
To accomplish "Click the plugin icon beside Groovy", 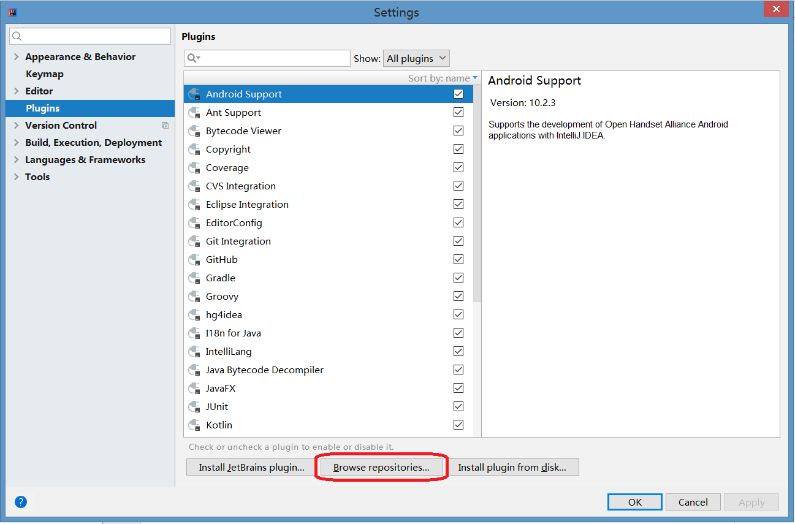I will pos(195,296).
